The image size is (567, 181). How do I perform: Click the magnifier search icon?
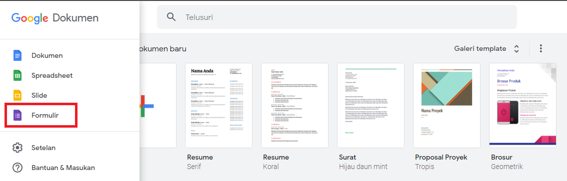point(171,17)
